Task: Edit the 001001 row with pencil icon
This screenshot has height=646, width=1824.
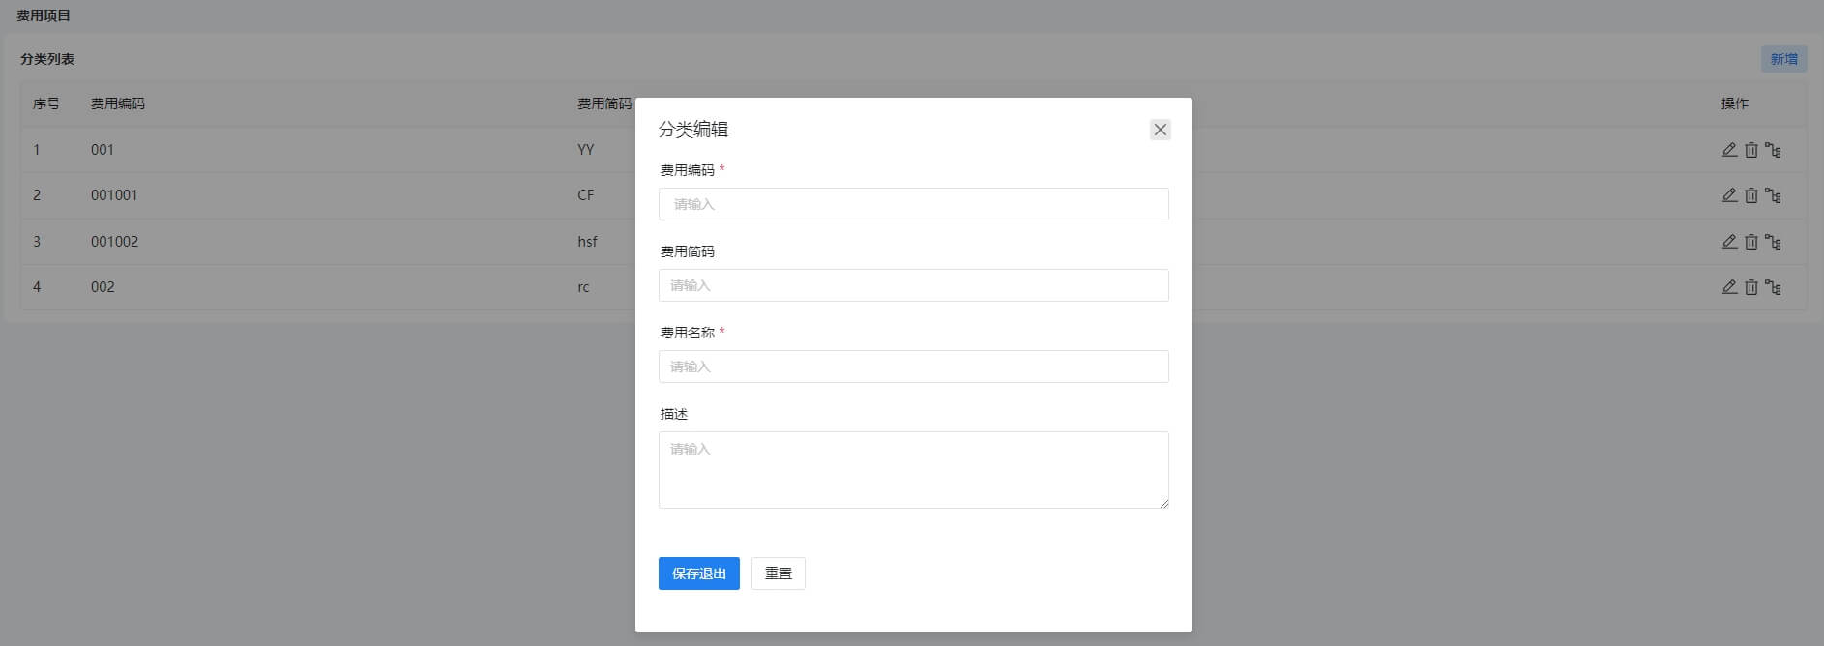Action: pyautogui.click(x=1729, y=195)
